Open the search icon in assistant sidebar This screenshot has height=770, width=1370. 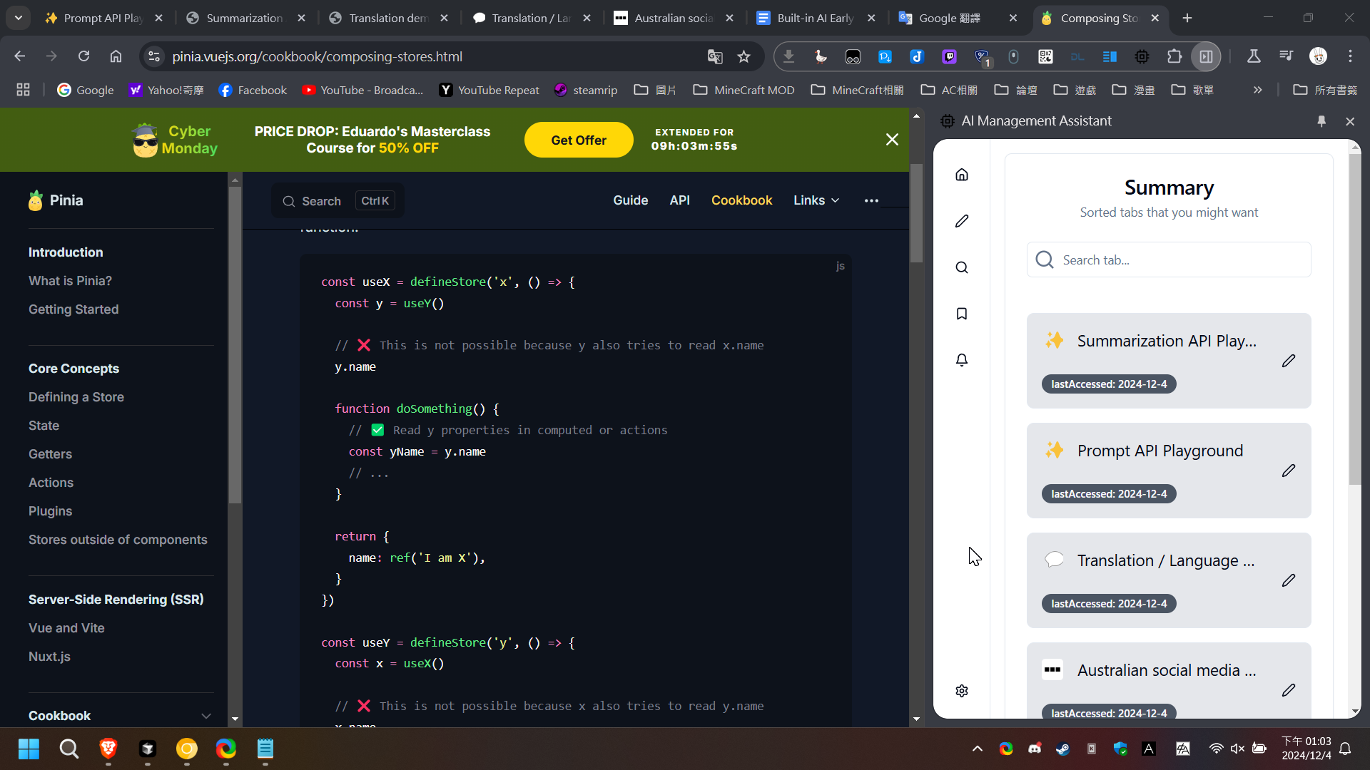(x=962, y=267)
